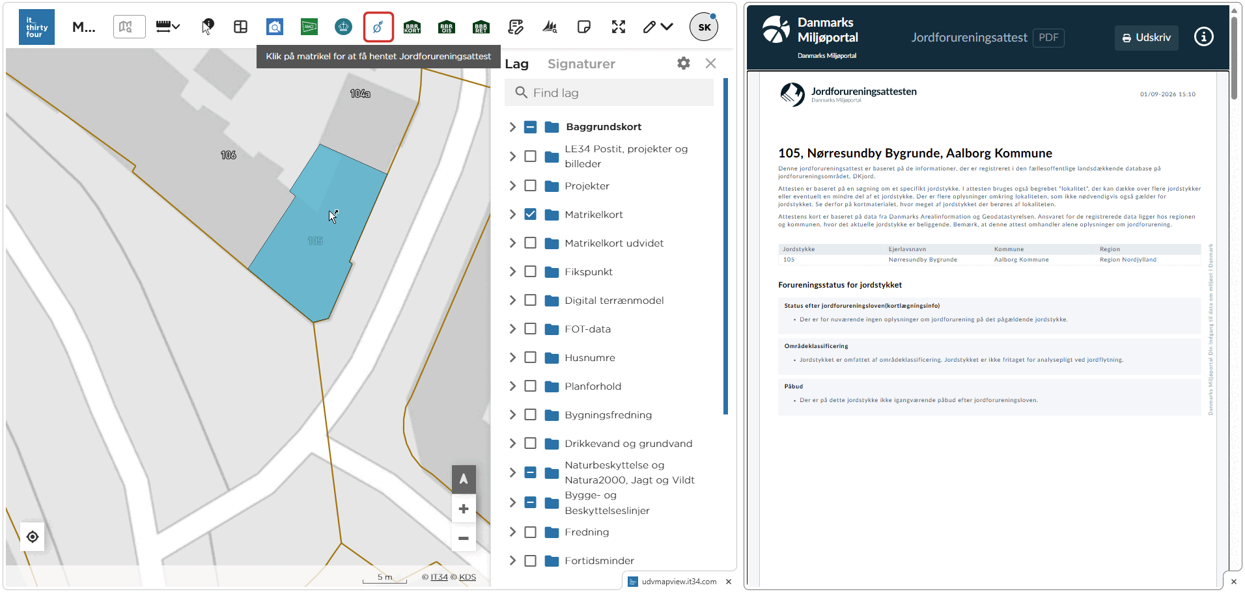Open the BBR OIS tool
This screenshot has height=594, width=1245.
447,27
